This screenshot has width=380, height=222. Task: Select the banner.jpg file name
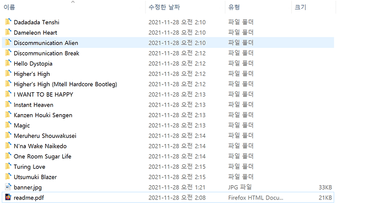tap(28, 187)
